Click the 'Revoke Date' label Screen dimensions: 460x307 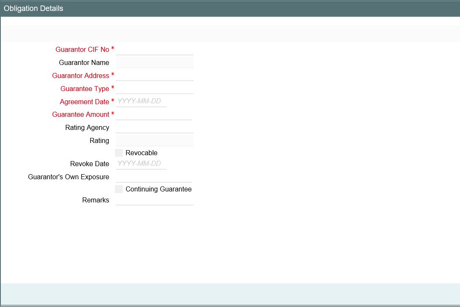pos(90,164)
